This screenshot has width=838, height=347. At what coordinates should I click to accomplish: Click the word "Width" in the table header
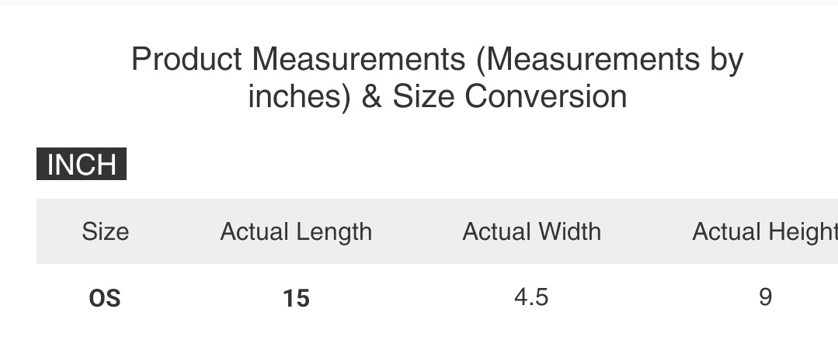coord(566,231)
